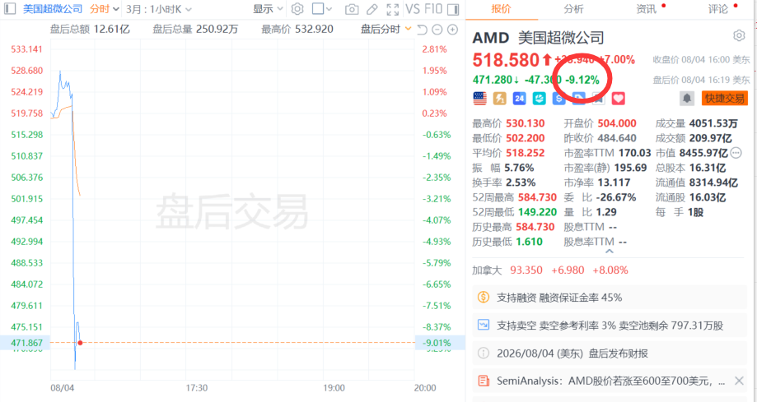
Task: Open the quote panel settings gear by AMD
Action: coord(739,35)
